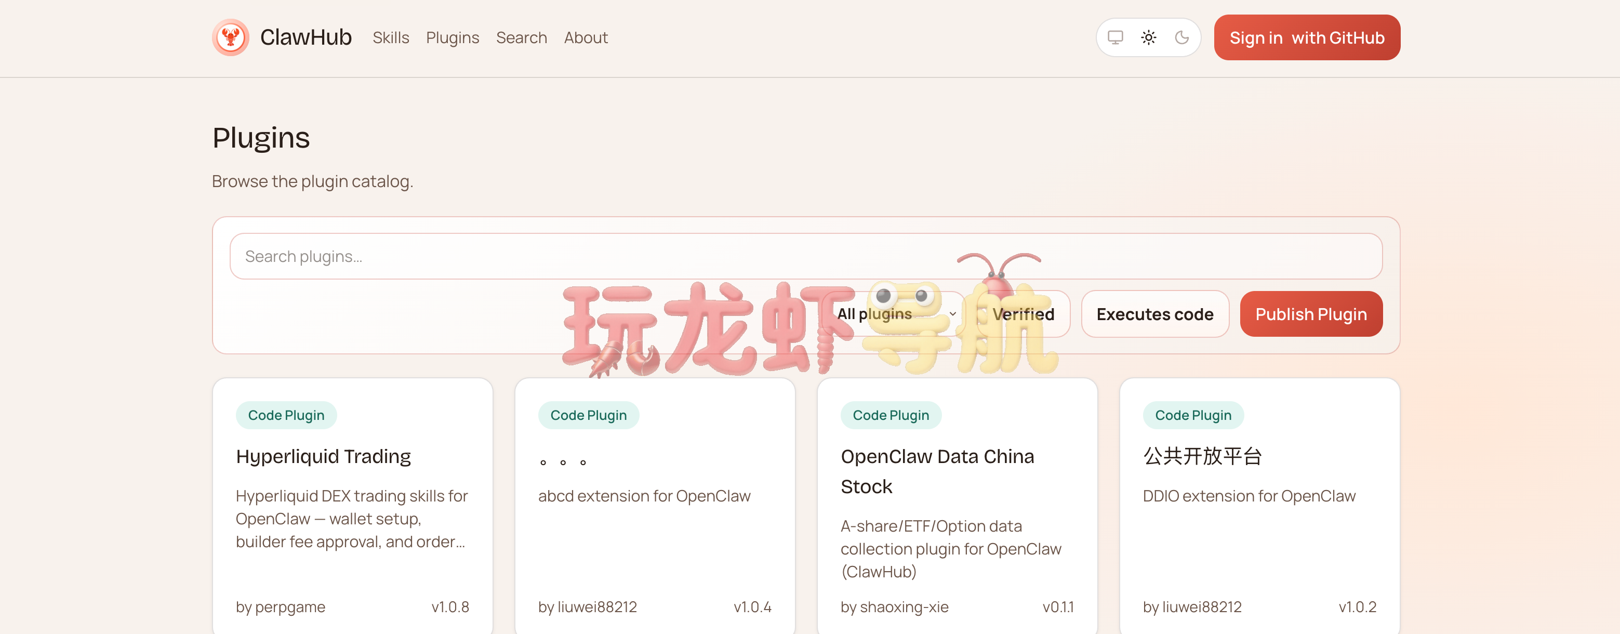Click Code Plugin badge on Hyperliquid Trading

(286, 415)
